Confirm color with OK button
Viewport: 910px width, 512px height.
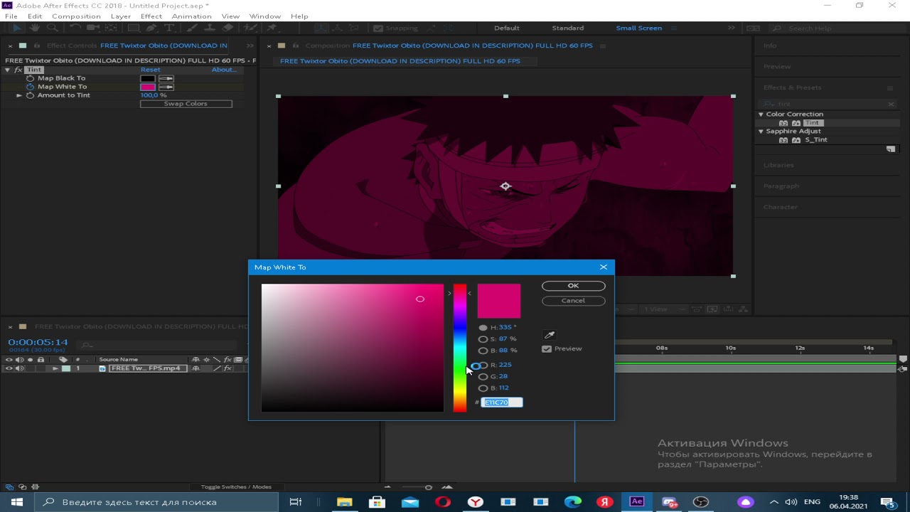[573, 286]
